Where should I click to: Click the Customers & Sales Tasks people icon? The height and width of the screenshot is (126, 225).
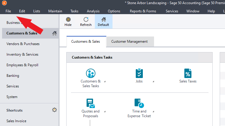pyautogui.click(x=91, y=73)
